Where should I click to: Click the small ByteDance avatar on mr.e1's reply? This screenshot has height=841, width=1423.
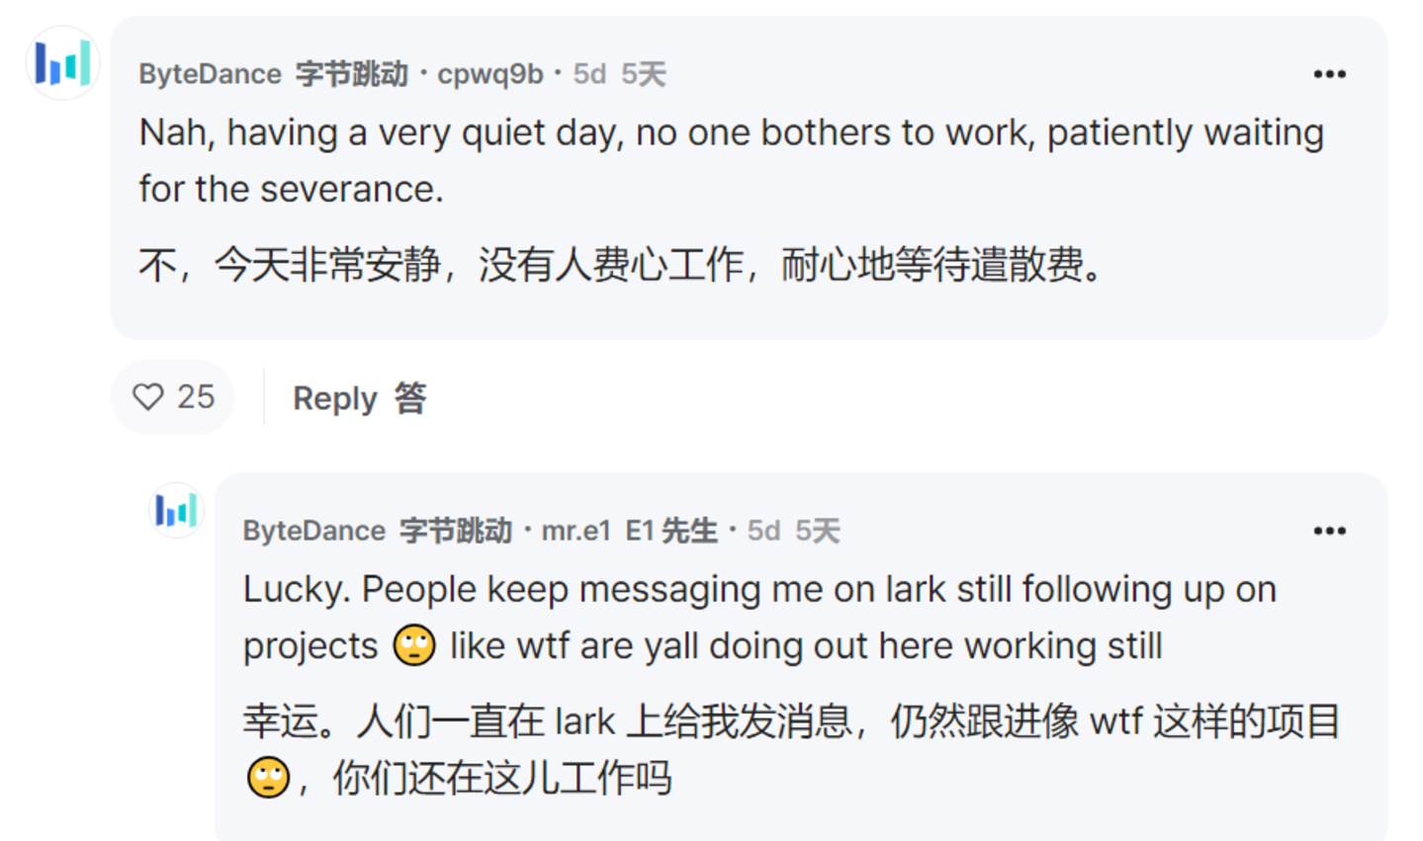click(x=176, y=510)
